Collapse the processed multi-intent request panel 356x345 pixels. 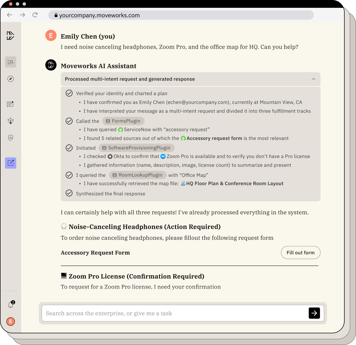coord(314,79)
